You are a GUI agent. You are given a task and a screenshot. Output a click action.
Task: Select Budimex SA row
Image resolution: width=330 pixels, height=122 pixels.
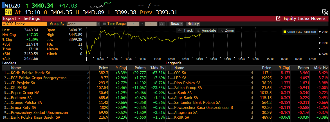click(x=84, y=98)
